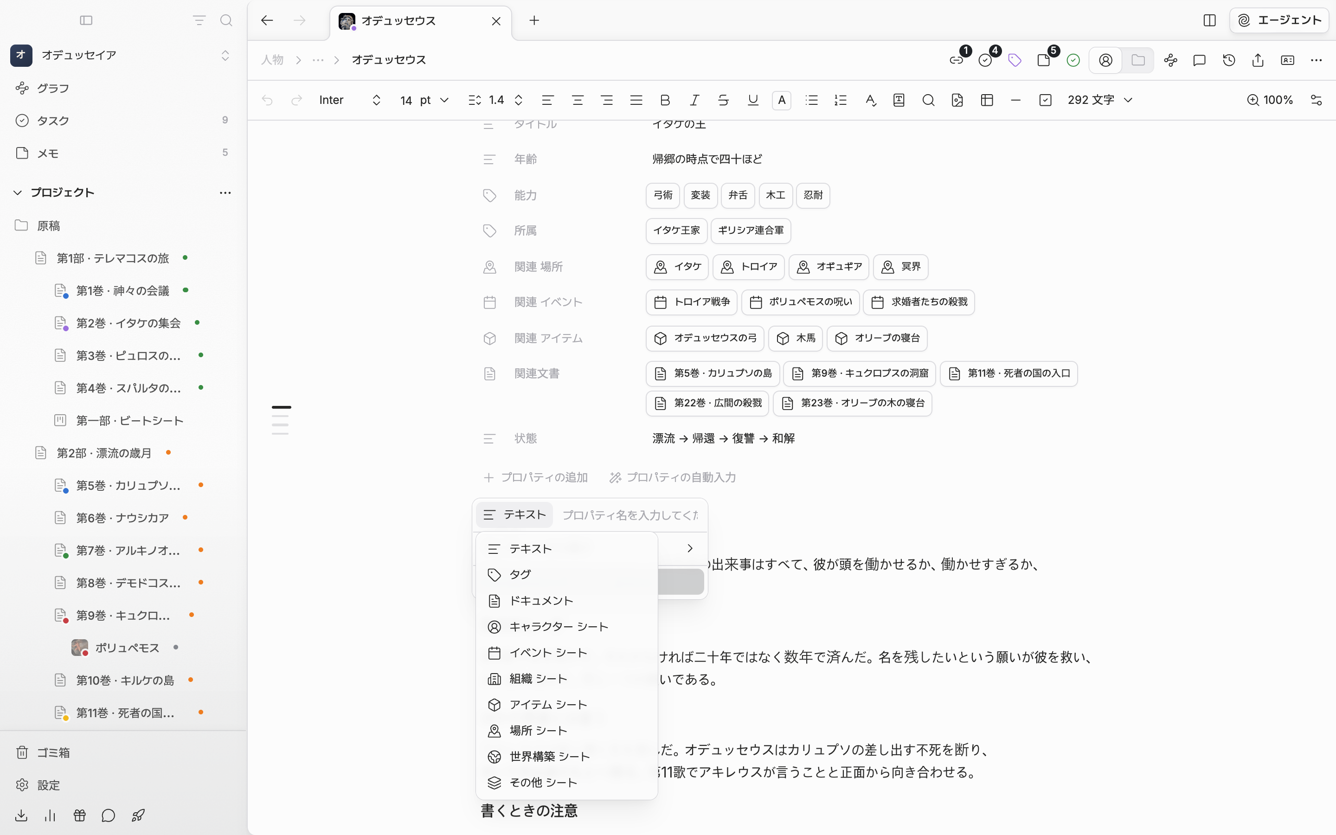Open the エージェント button
Image resolution: width=1336 pixels, height=835 pixels.
[1279, 20]
